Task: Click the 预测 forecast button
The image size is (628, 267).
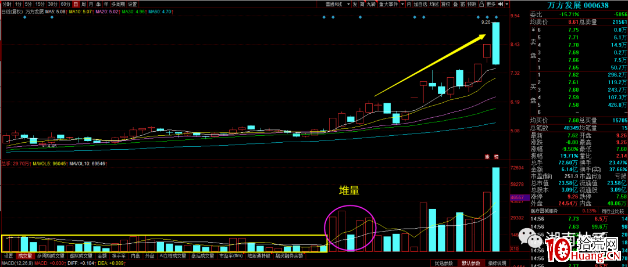Action: pos(472,5)
